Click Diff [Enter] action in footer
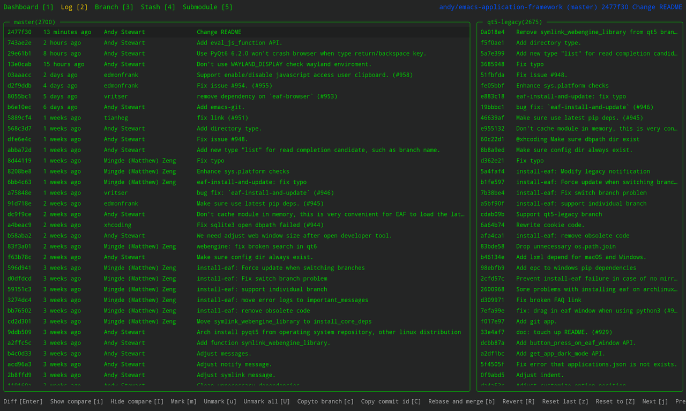This screenshot has width=686, height=411. 23,401
